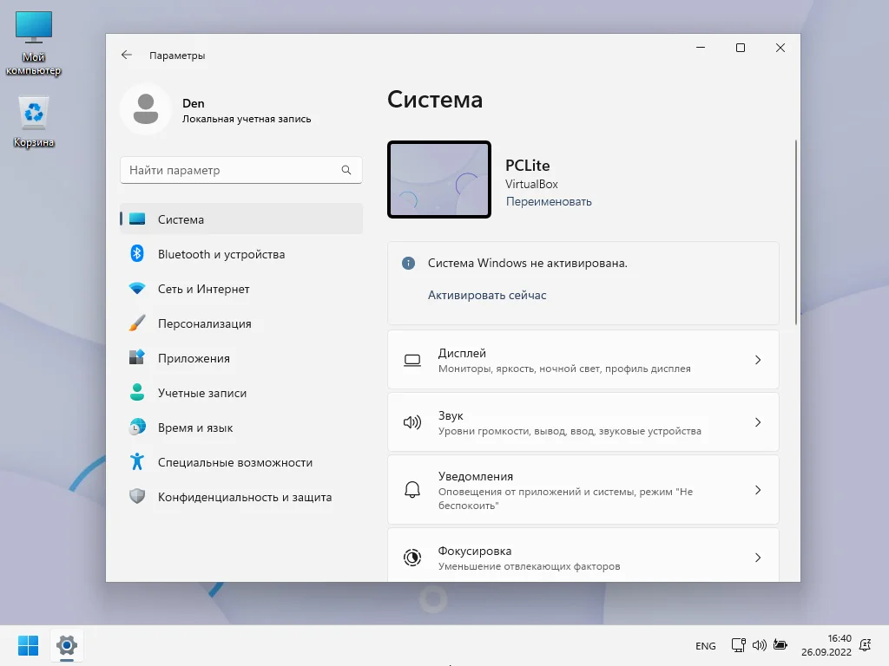The width and height of the screenshot is (889, 666).
Task: Expand the Дисплей settings chevron
Action: (758, 360)
